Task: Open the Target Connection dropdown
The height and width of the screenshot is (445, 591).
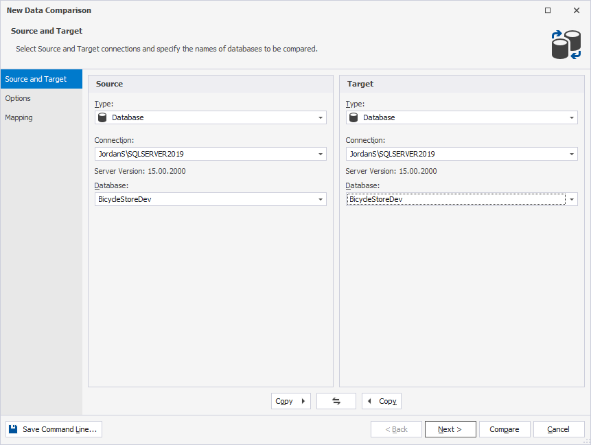Action: tap(571, 154)
